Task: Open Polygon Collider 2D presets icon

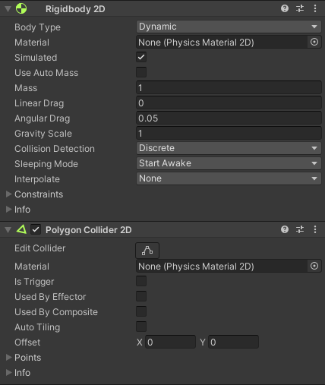Action: pyautogui.click(x=300, y=229)
